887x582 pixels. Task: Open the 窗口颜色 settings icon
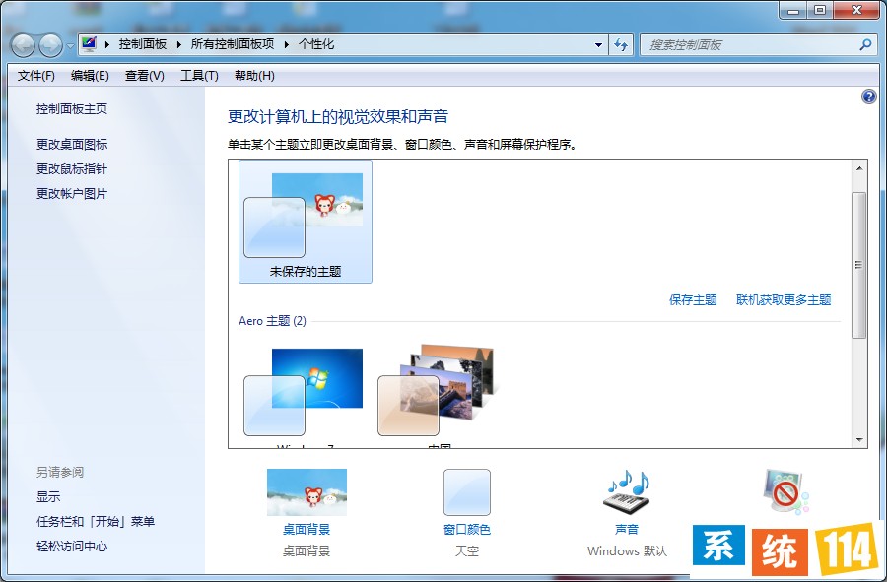coord(466,491)
